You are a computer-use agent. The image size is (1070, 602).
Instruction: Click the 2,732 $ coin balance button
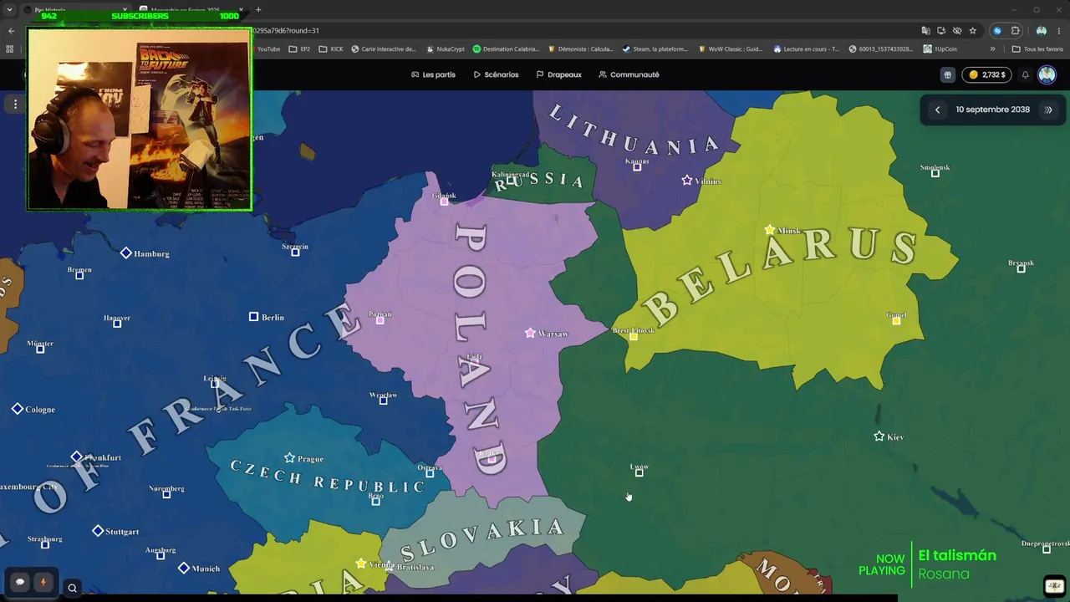click(987, 74)
